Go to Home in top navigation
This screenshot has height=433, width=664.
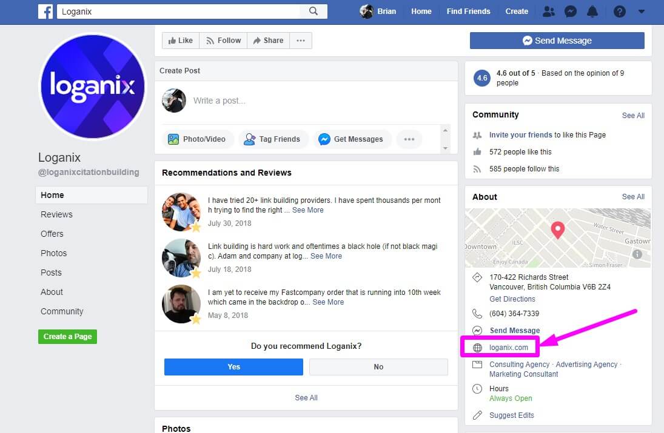[421, 12]
